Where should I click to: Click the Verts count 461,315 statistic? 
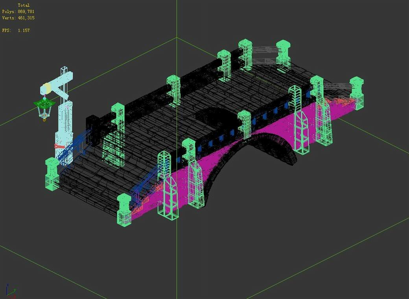click(18, 18)
